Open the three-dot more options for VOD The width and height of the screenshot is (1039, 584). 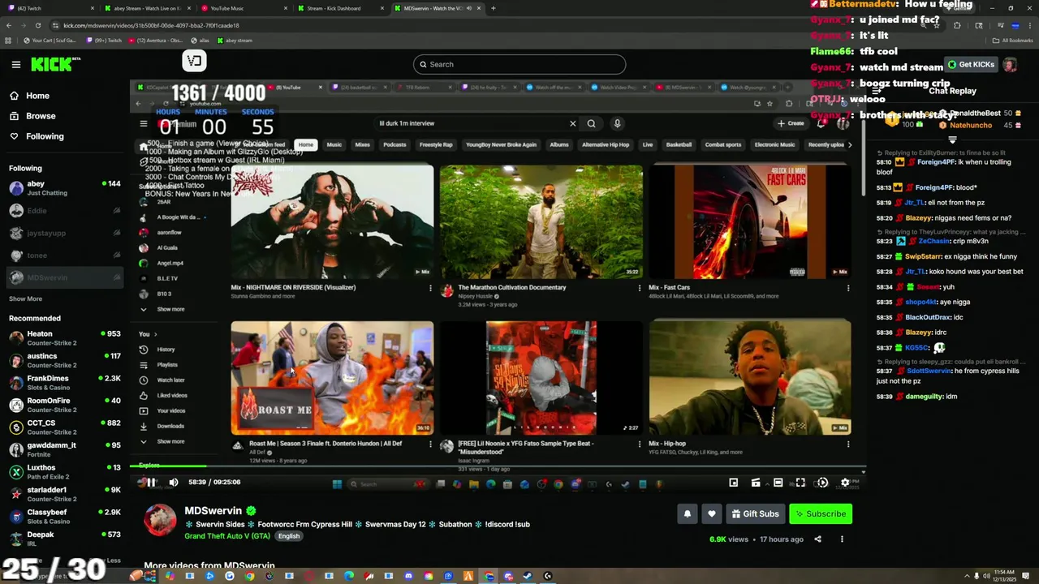click(842, 539)
